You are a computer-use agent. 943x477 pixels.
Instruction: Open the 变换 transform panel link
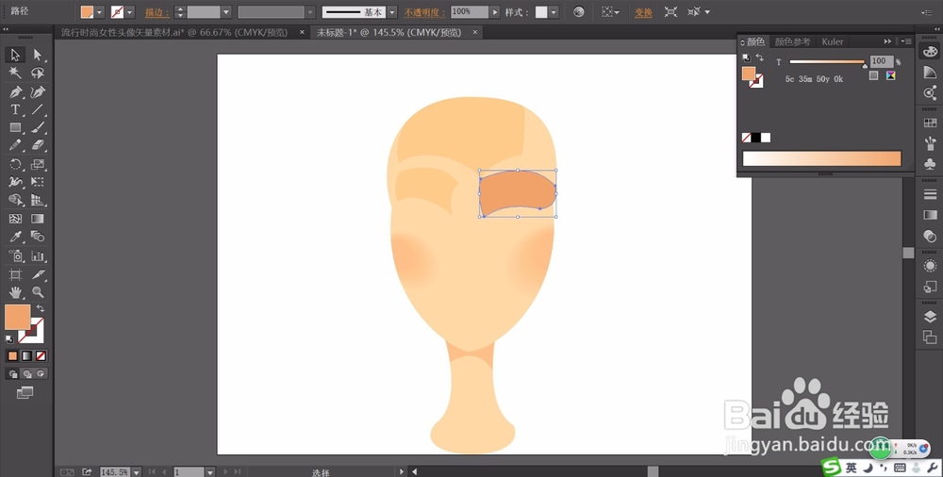643,12
